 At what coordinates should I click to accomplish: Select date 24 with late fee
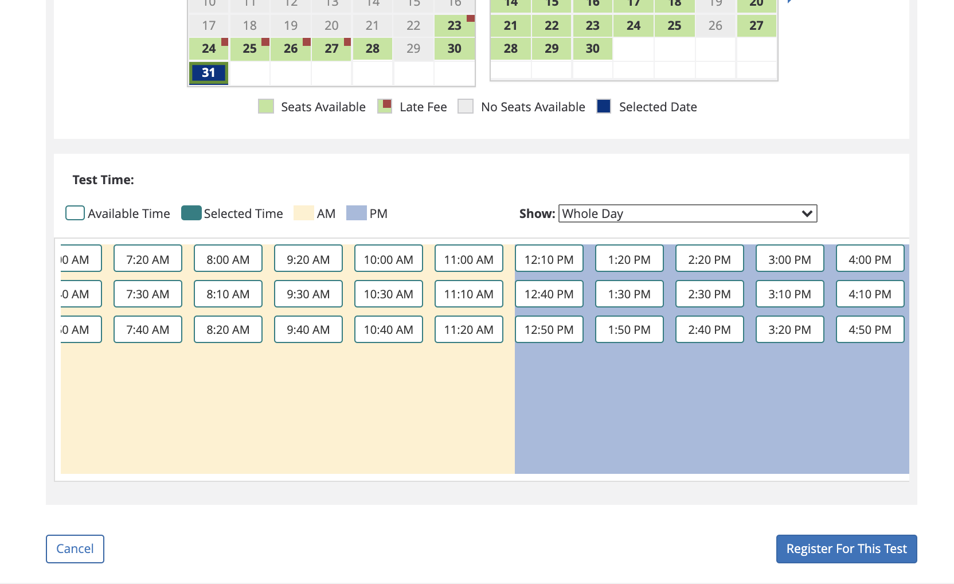point(209,49)
